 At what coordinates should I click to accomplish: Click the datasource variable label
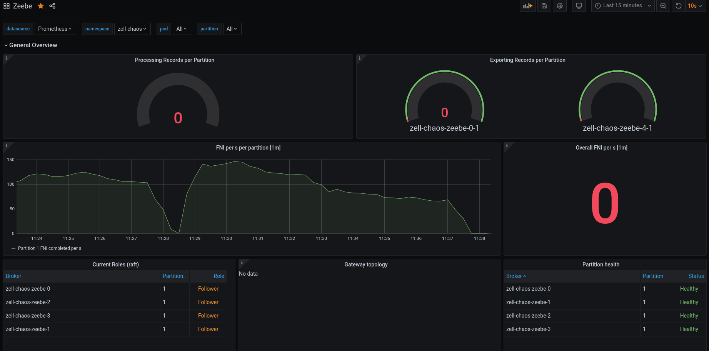18,29
